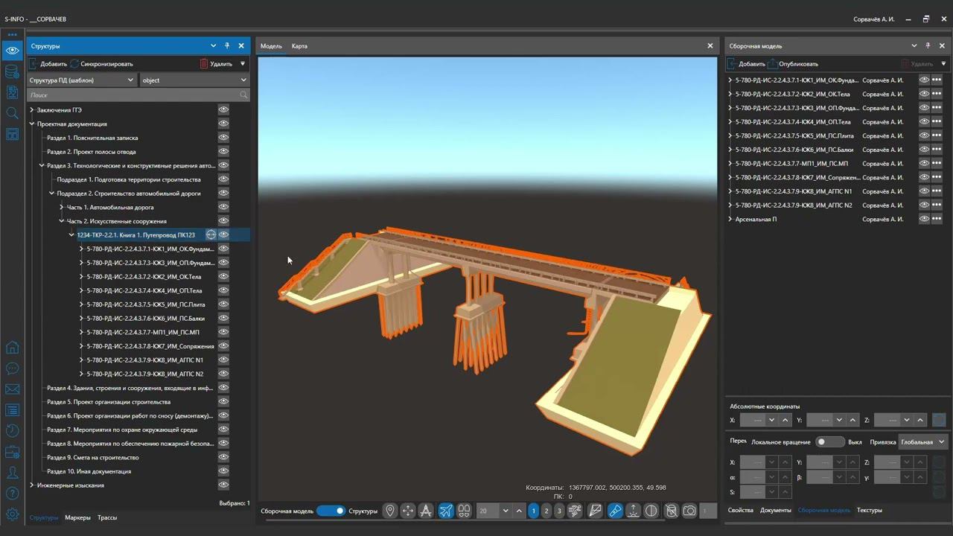953x536 pixels.
Task: Select the move arrows tool
Action: pyautogui.click(x=408, y=511)
